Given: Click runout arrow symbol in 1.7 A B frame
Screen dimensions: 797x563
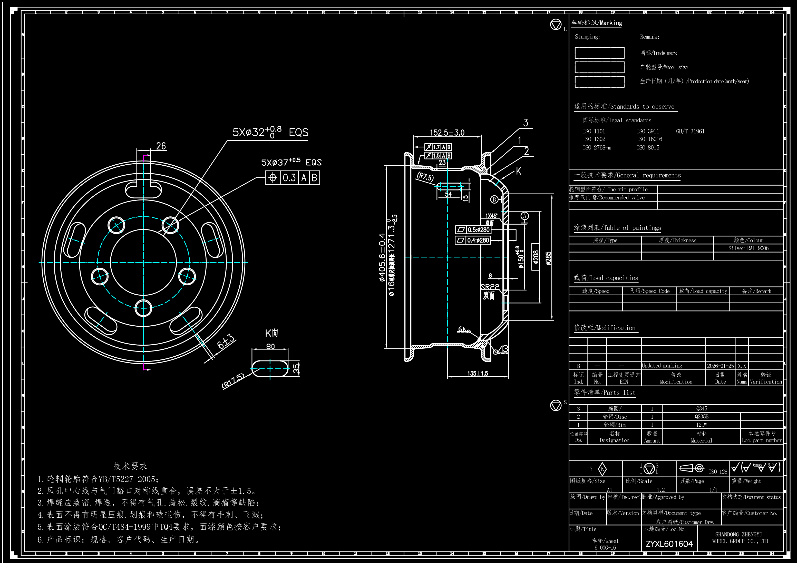Looking at the screenshot, I should click(x=429, y=147).
